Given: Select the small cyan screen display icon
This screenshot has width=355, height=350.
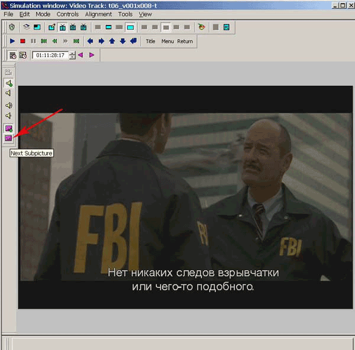Looking at the screenshot, I should (x=108, y=27).
